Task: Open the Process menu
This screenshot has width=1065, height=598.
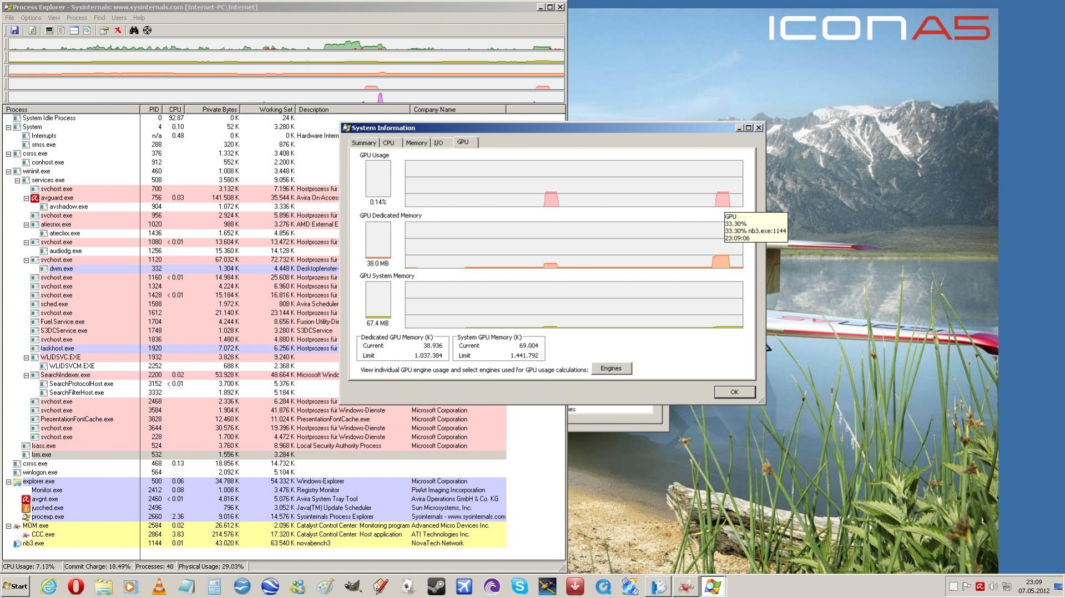Action: [x=77, y=18]
